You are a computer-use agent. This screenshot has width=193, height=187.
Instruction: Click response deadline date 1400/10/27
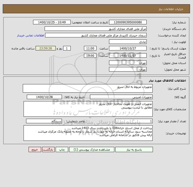(x=128, y=48)
